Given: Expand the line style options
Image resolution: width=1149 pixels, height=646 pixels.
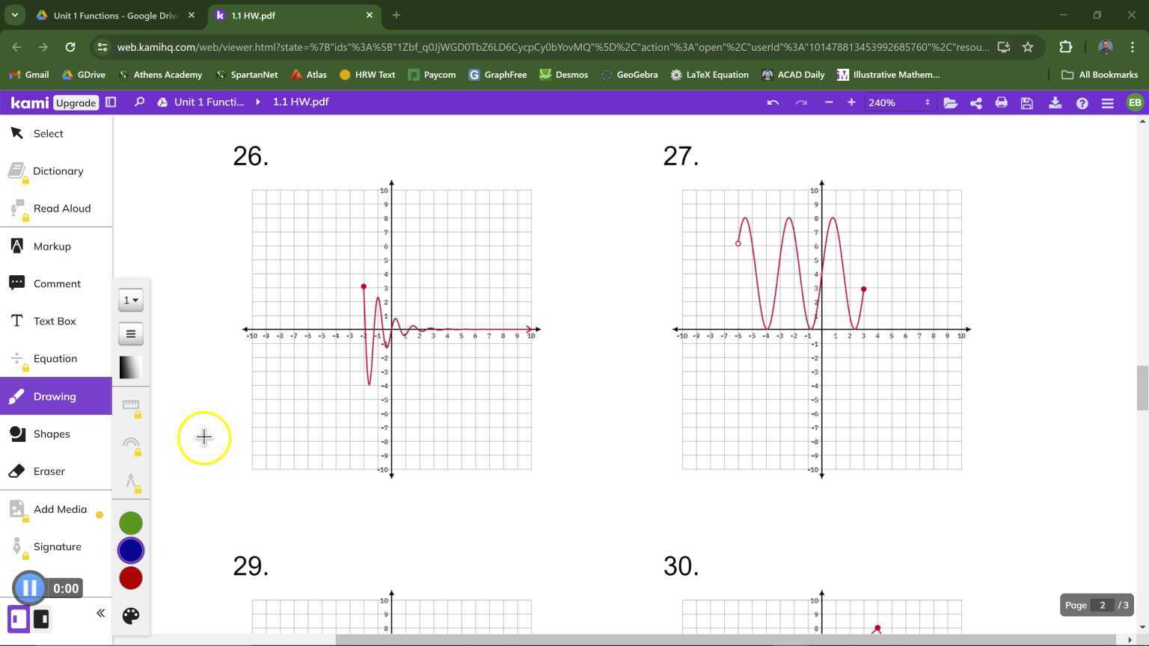Looking at the screenshot, I should click(130, 333).
